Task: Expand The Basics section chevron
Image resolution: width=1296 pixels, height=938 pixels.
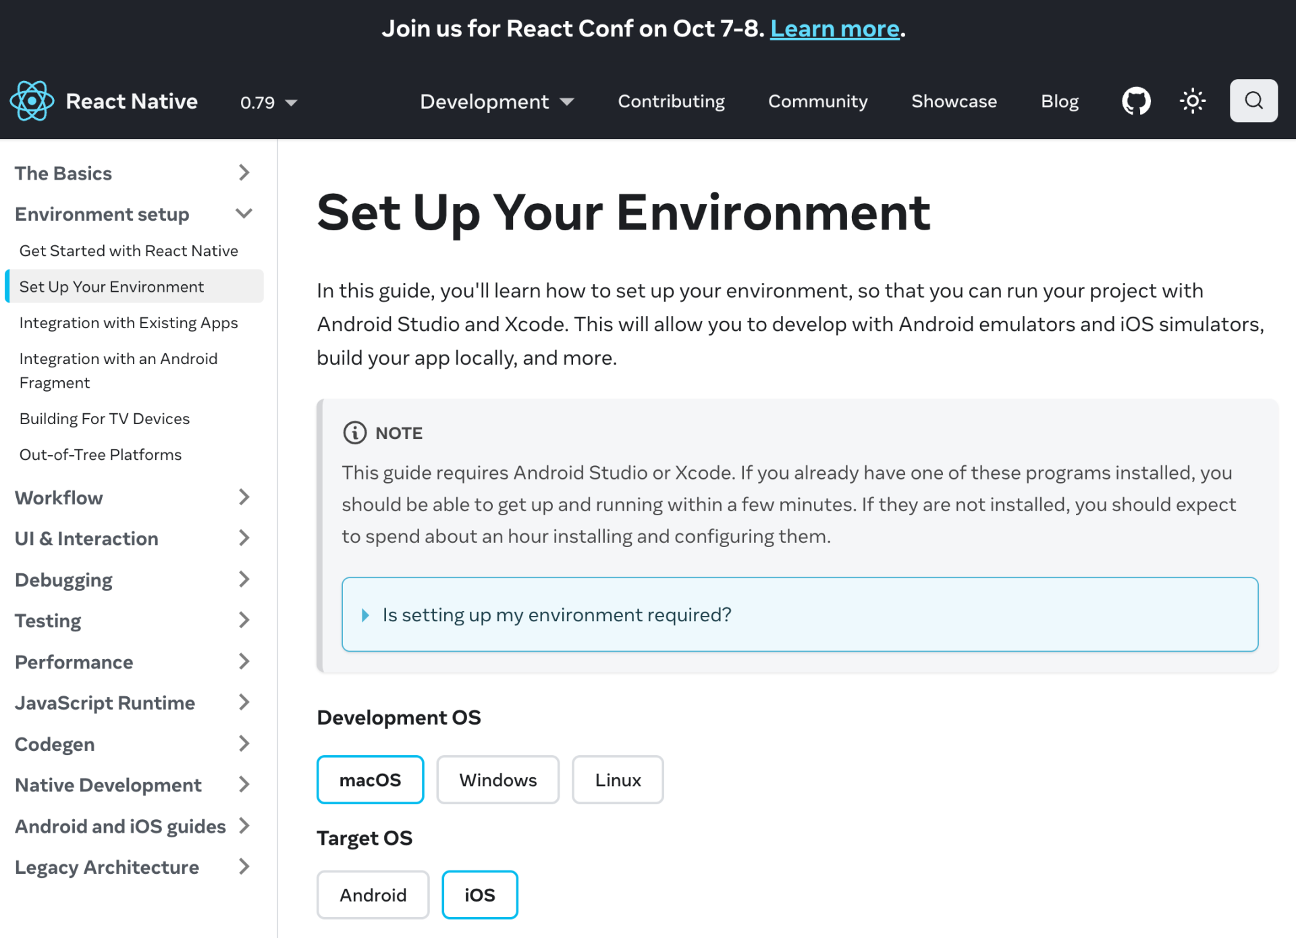Action: pos(244,173)
